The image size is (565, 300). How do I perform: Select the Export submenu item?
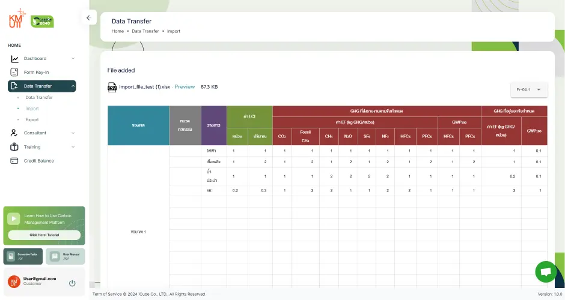click(x=32, y=120)
